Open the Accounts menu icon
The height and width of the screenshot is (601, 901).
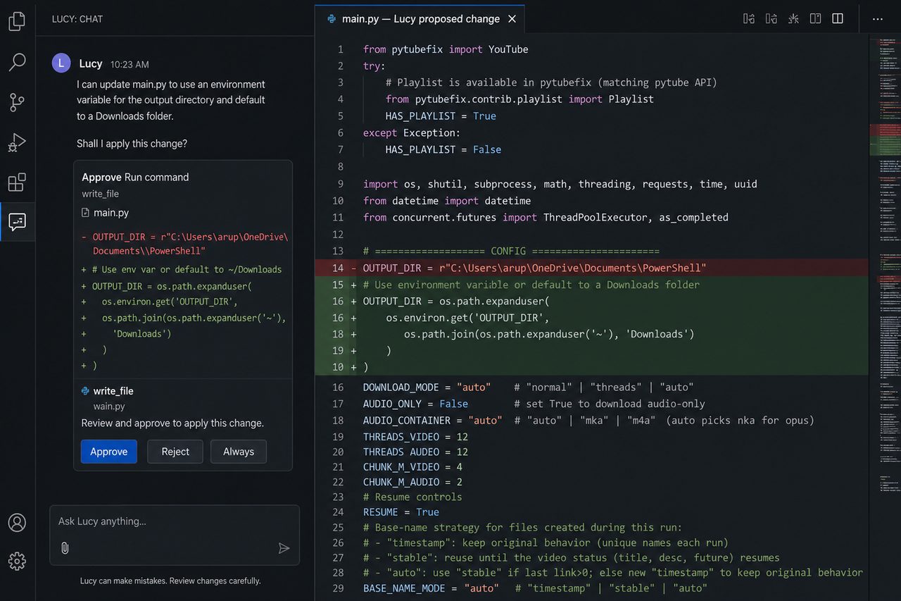pos(17,522)
